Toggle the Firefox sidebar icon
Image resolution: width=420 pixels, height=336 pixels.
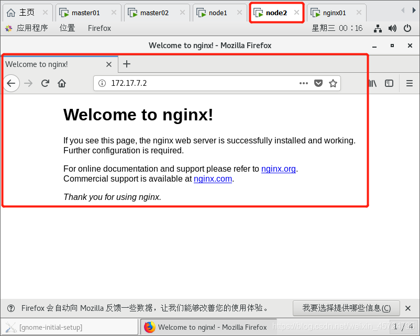[389, 83]
